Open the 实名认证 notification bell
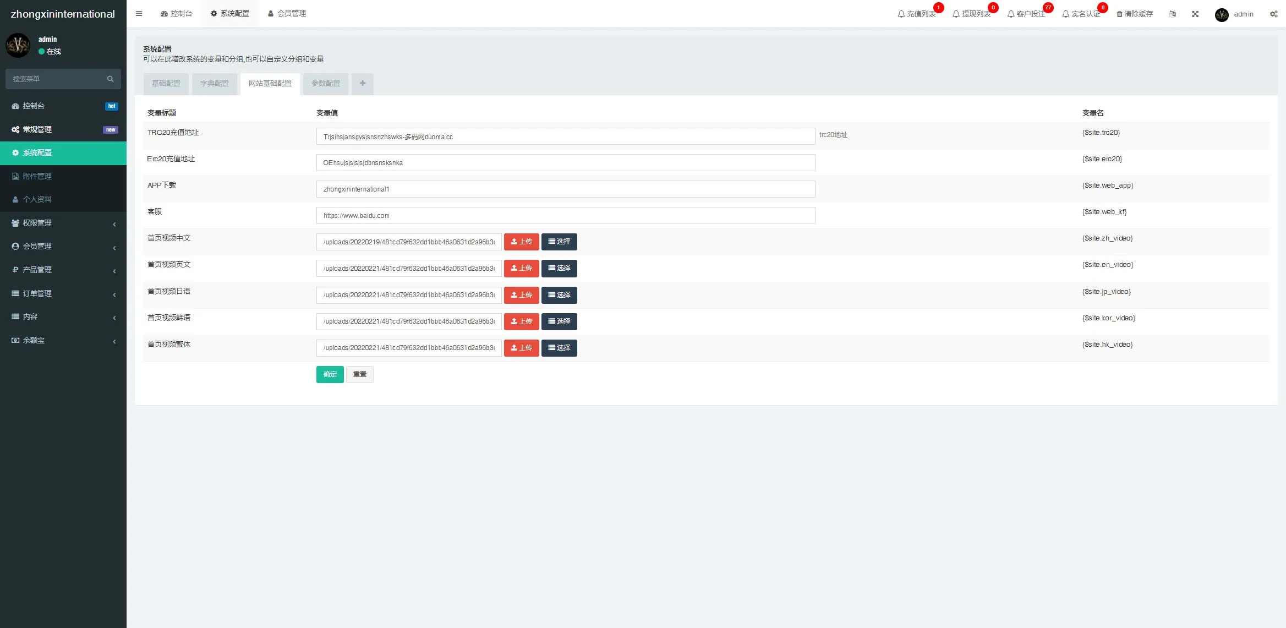Screen dimensions: 1286x628 click(x=1081, y=14)
